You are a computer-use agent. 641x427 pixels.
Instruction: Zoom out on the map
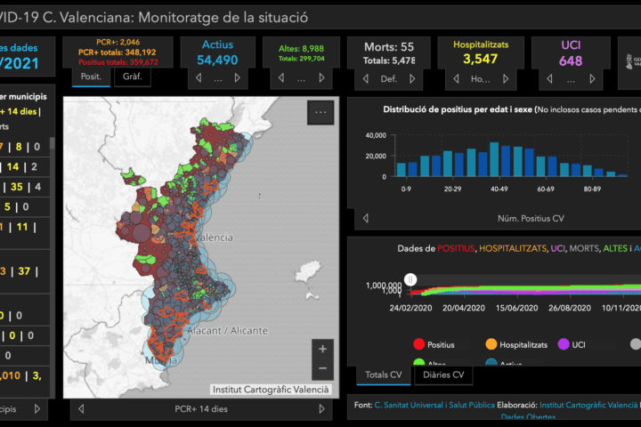point(322,368)
